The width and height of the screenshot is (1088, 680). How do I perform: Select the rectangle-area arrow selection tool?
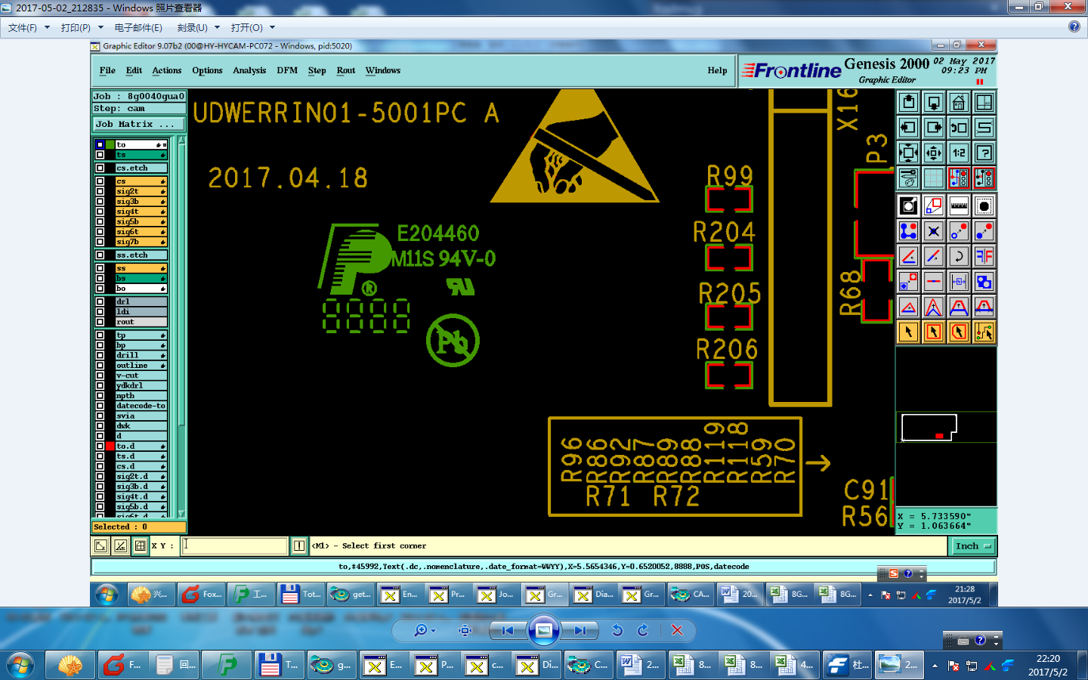click(934, 332)
